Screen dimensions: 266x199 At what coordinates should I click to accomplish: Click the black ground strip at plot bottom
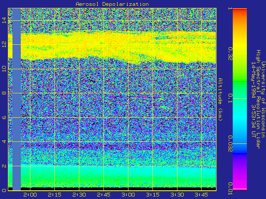112,189
